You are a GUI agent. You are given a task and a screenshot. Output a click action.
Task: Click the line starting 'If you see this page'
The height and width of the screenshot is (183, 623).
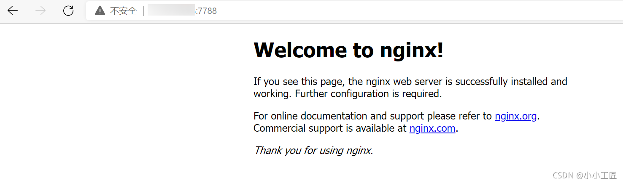pyautogui.click(x=410, y=81)
